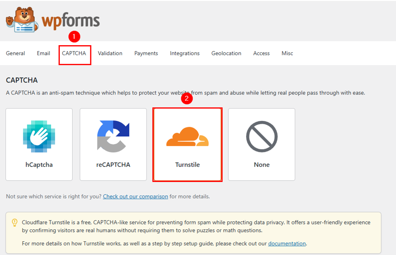Click the WPForms bear mascot logo

pos(22,20)
